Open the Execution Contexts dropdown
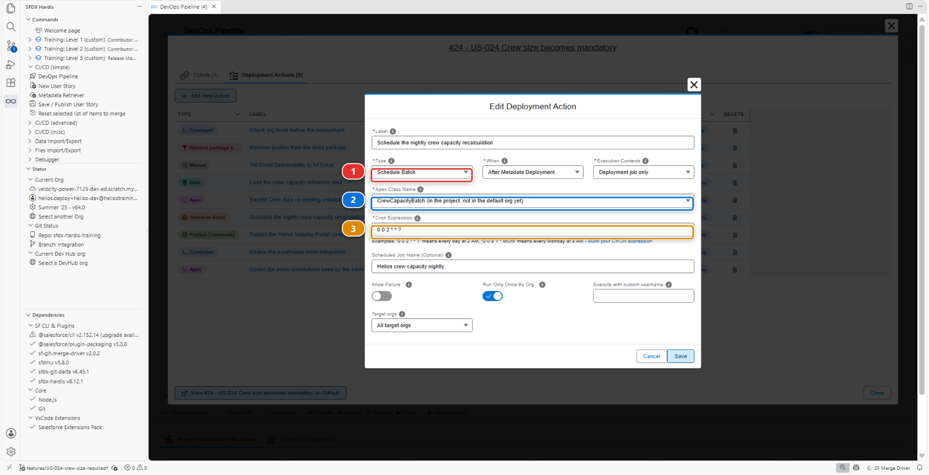Screen dimensions: 929x475 click(643, 172)
